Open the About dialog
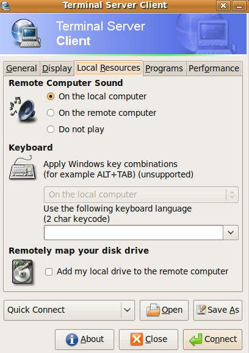Screen dimensions: 249x353 (84, 340)
